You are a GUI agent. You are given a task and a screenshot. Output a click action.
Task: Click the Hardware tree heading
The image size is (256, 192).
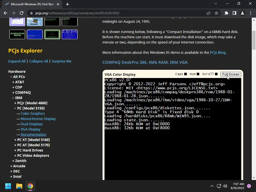(x=17, y=71)
